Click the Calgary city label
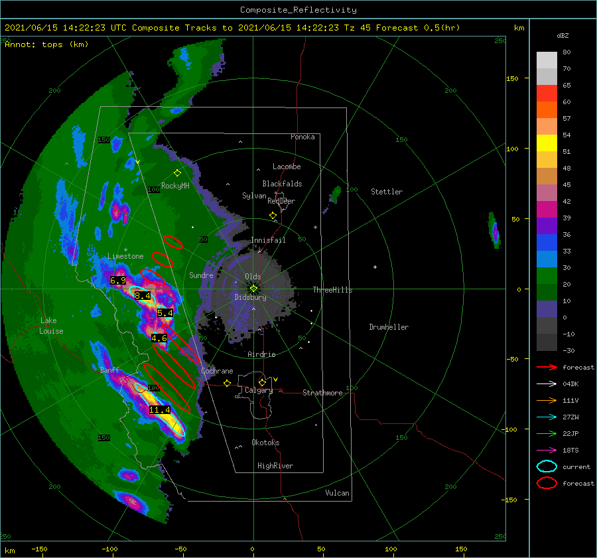 tap(259, 390)
